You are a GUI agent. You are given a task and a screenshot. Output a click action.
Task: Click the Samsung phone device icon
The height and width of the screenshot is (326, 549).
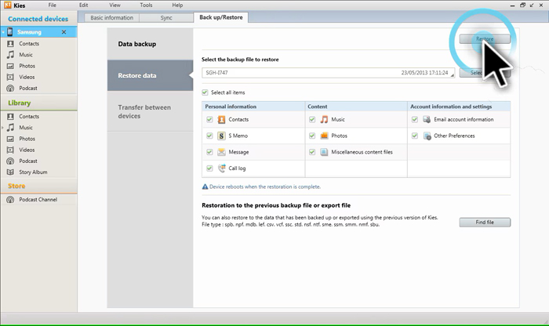tap(9, 32)
